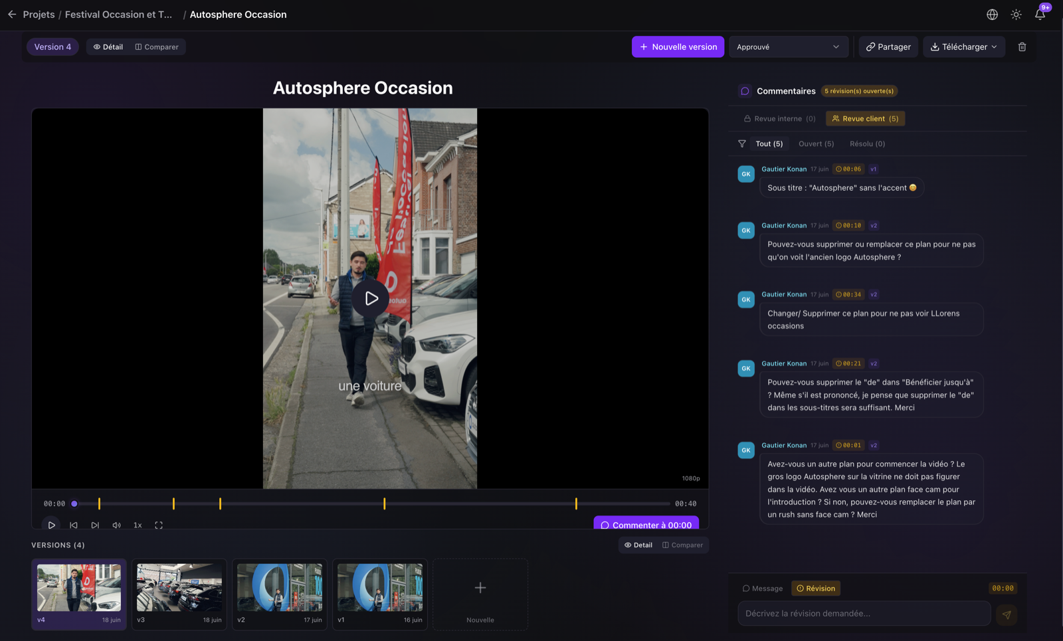Switch to Message mode
The width and height of the screenshot is (1063, 641).
pyautogui.click(x=763, y=588)
